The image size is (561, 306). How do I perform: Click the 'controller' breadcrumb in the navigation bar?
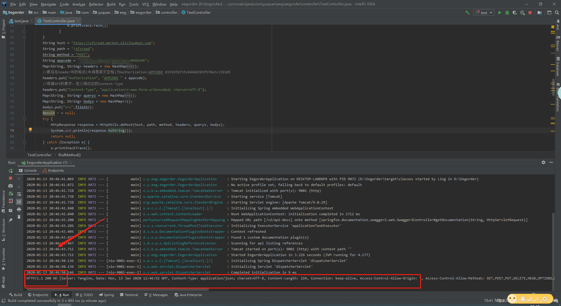167,13
